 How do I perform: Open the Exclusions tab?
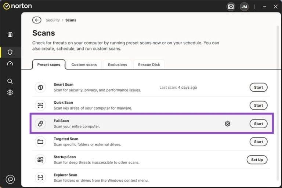click(x=117, y=64)
